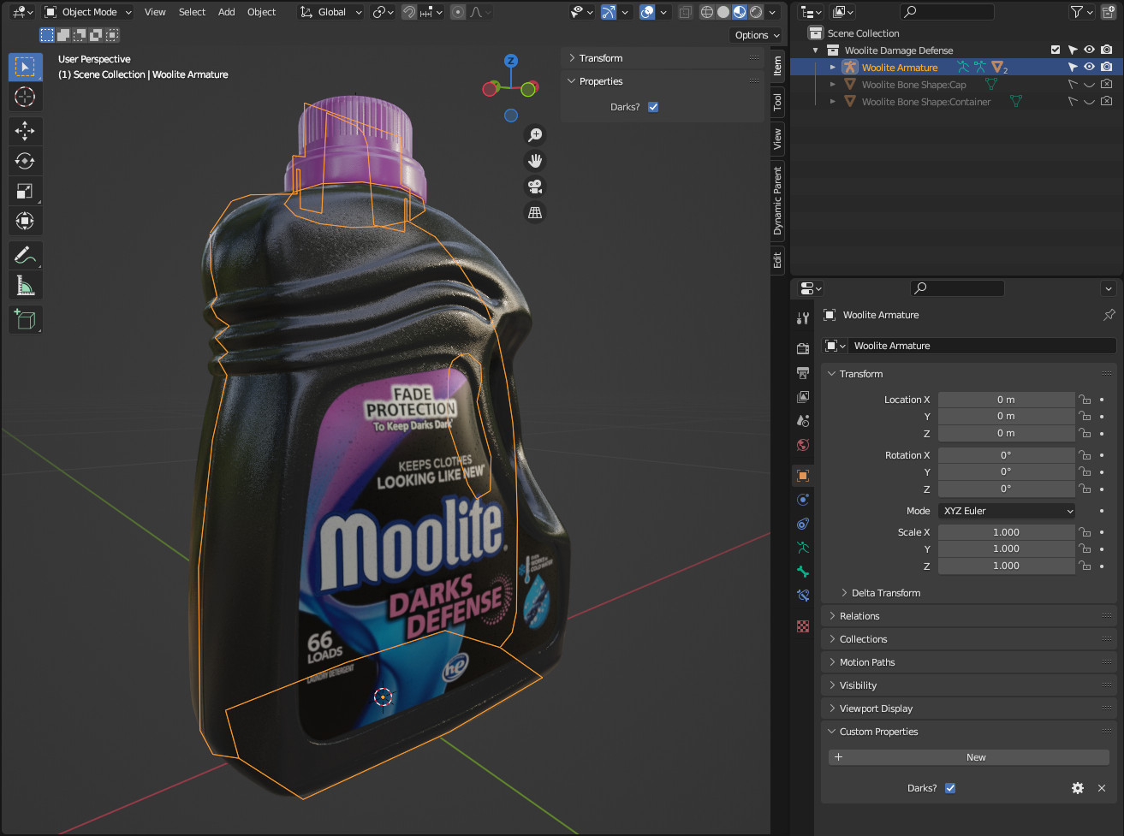Select the Cursor tool

point(25,97)
